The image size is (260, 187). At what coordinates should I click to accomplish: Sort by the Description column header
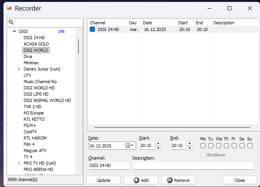coord(235,23)
